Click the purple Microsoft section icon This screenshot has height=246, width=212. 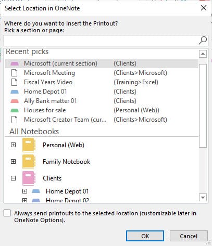pyautogui.click(x=15, y=63)
